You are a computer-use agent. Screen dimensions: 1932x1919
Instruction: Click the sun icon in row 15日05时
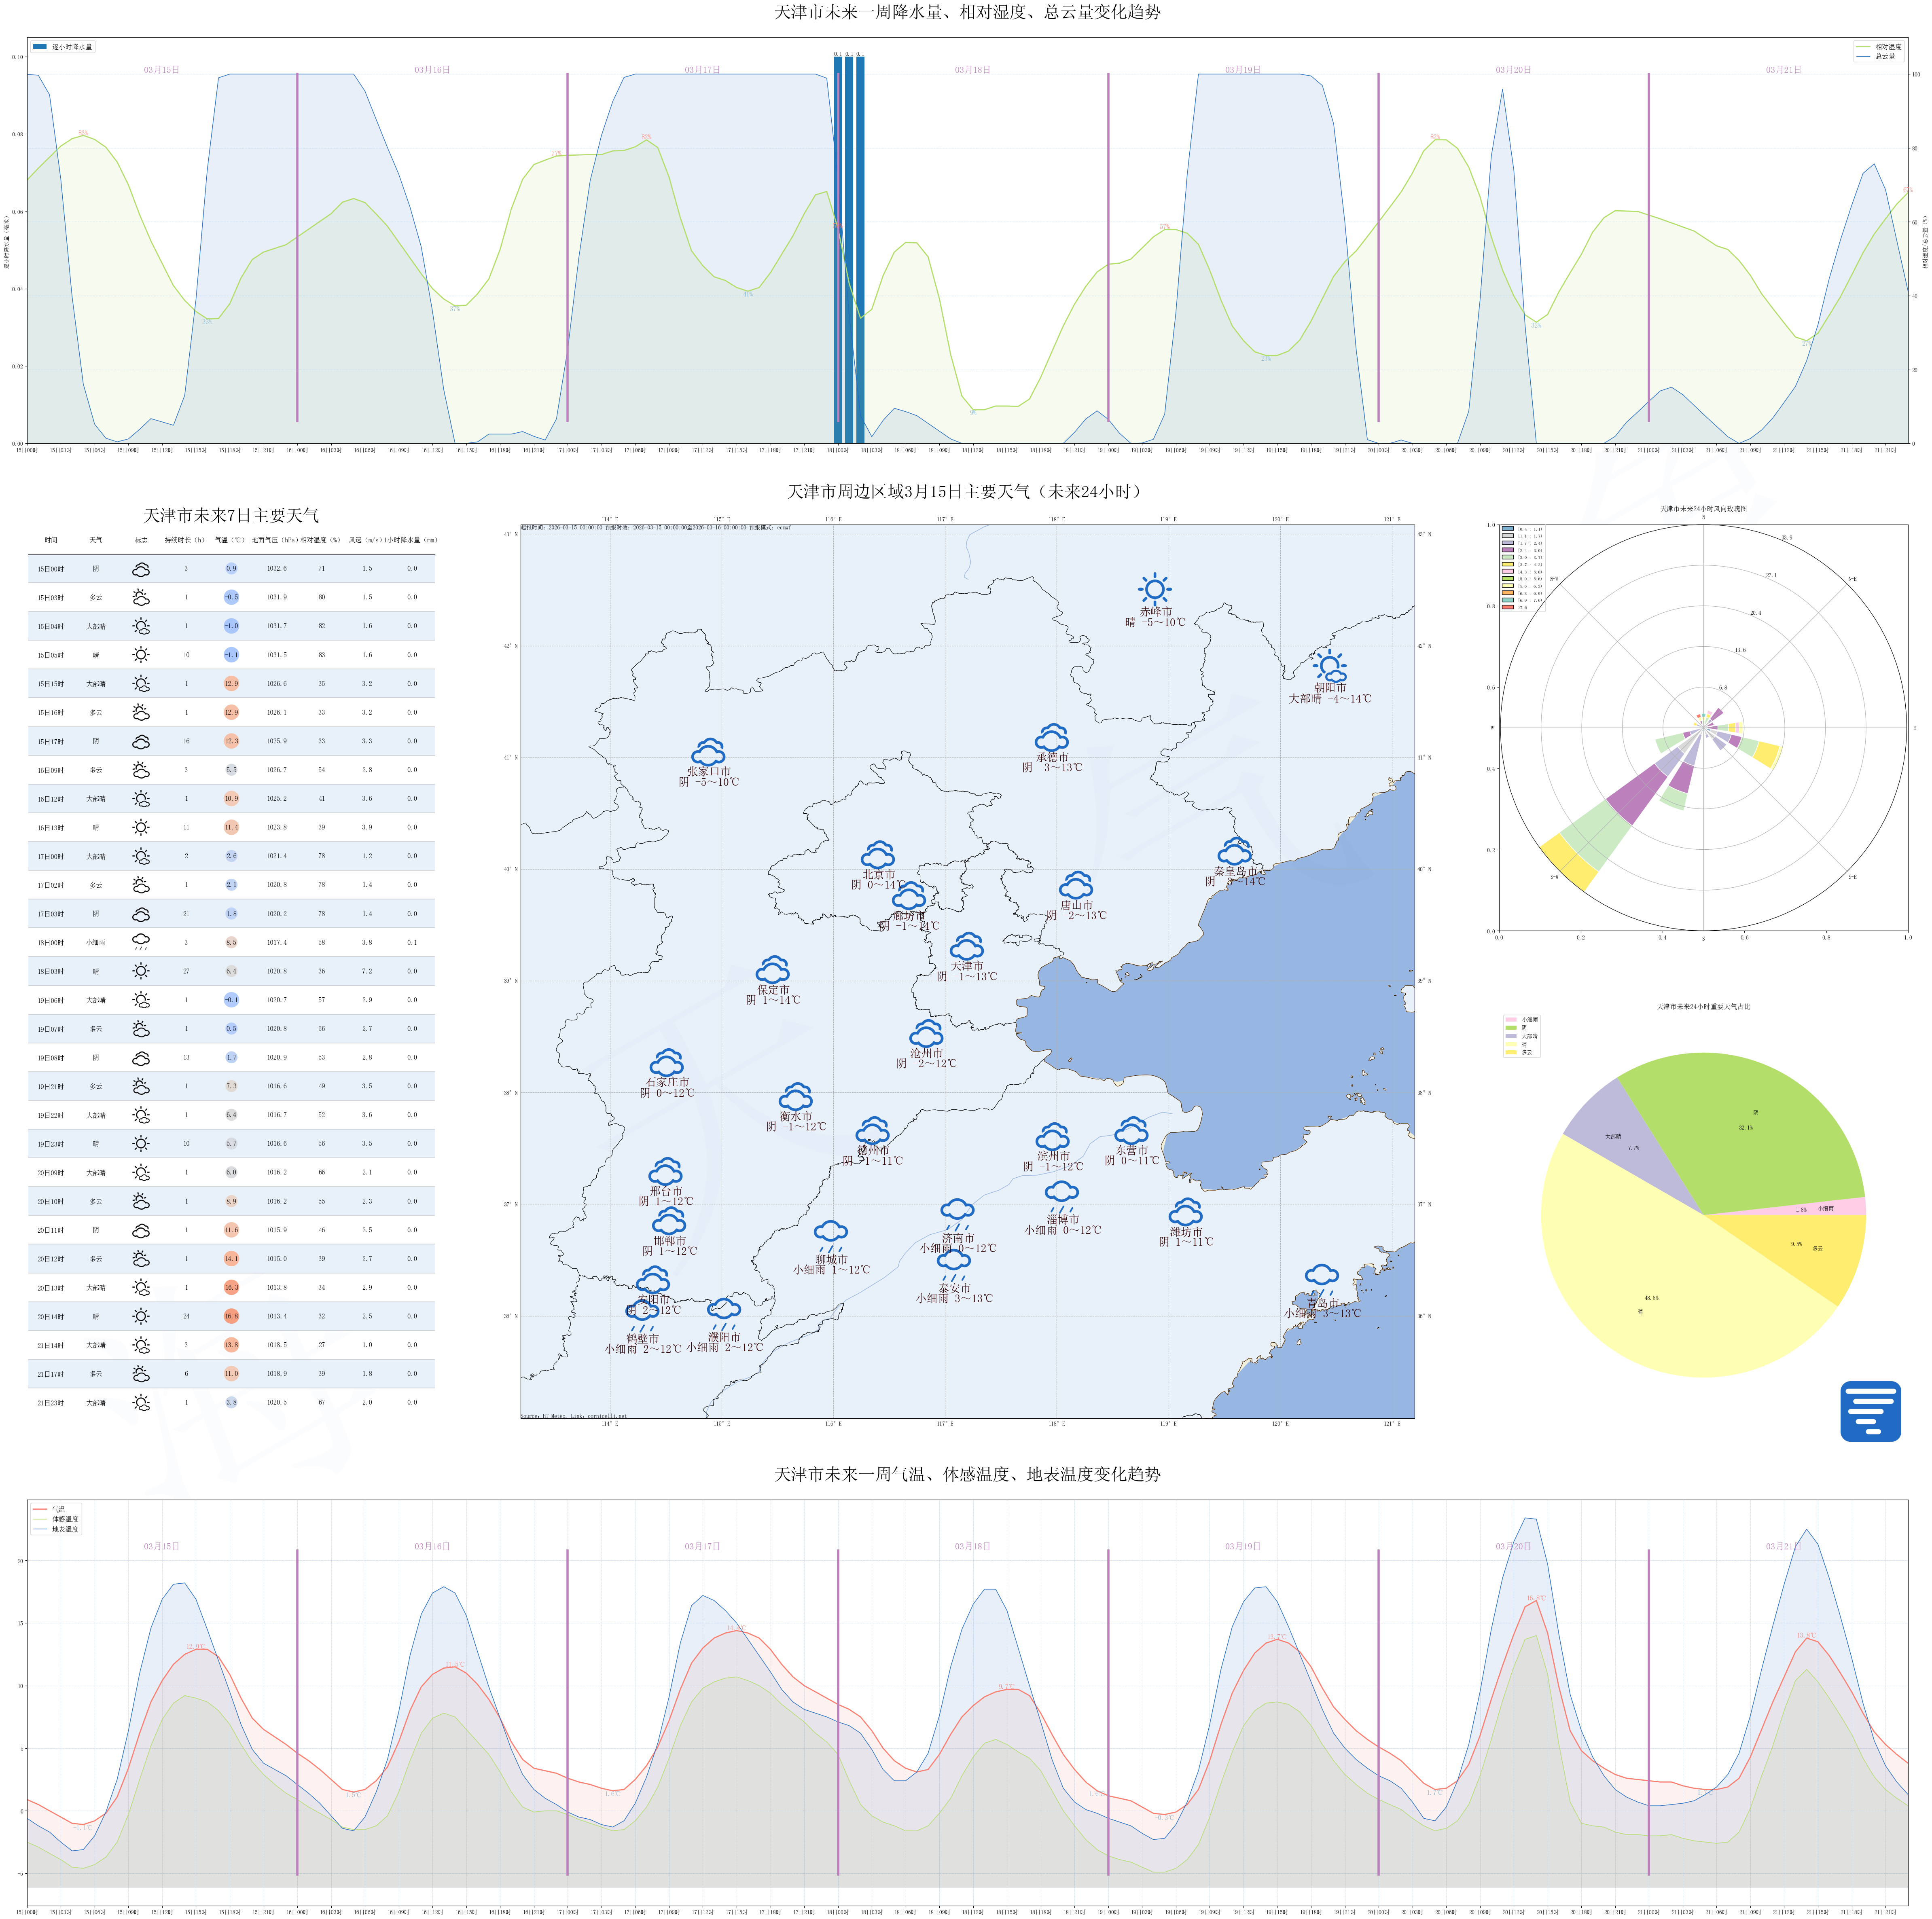tap(141, 655)
